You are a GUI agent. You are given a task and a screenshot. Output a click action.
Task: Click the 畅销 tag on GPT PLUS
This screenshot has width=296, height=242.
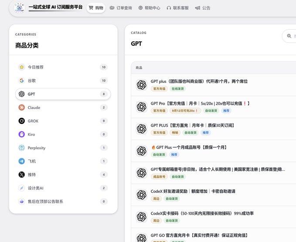(175, 133)
